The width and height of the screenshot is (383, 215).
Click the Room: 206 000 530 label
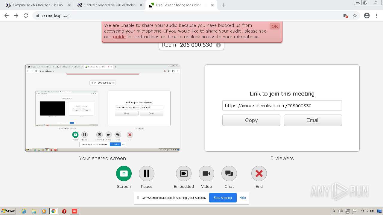coord(187,45)
